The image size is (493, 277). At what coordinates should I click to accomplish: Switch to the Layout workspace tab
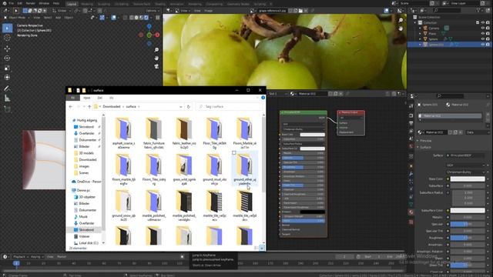click(72, 4)
